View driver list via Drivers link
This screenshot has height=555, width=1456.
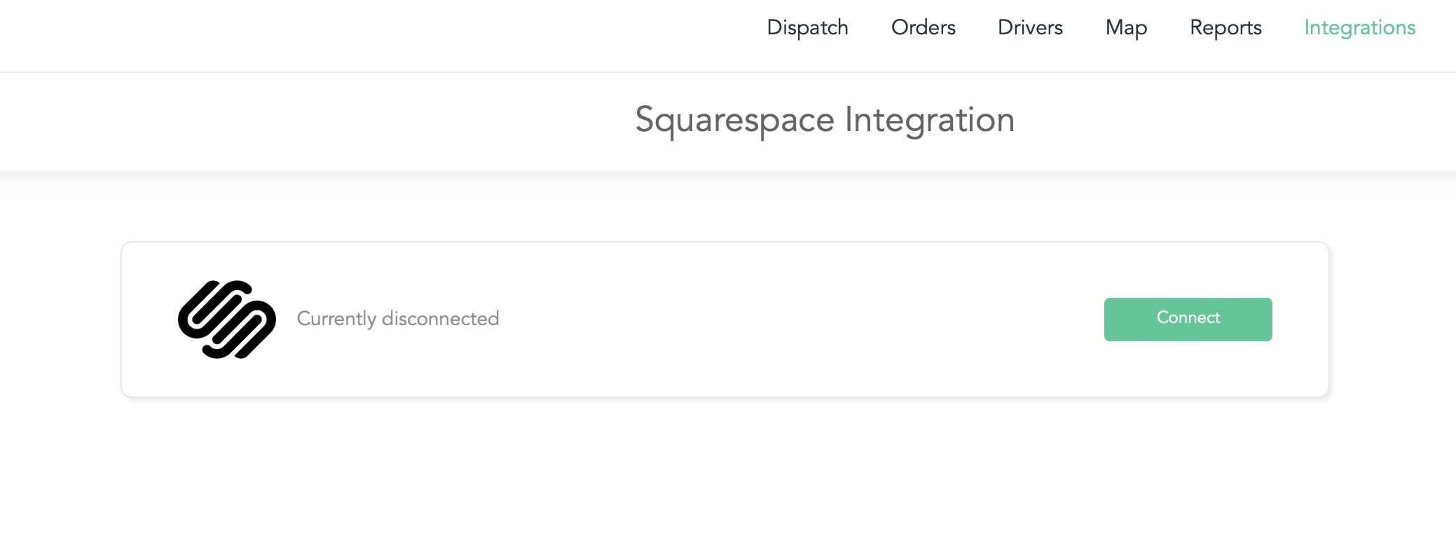(x=1030, y=27)
